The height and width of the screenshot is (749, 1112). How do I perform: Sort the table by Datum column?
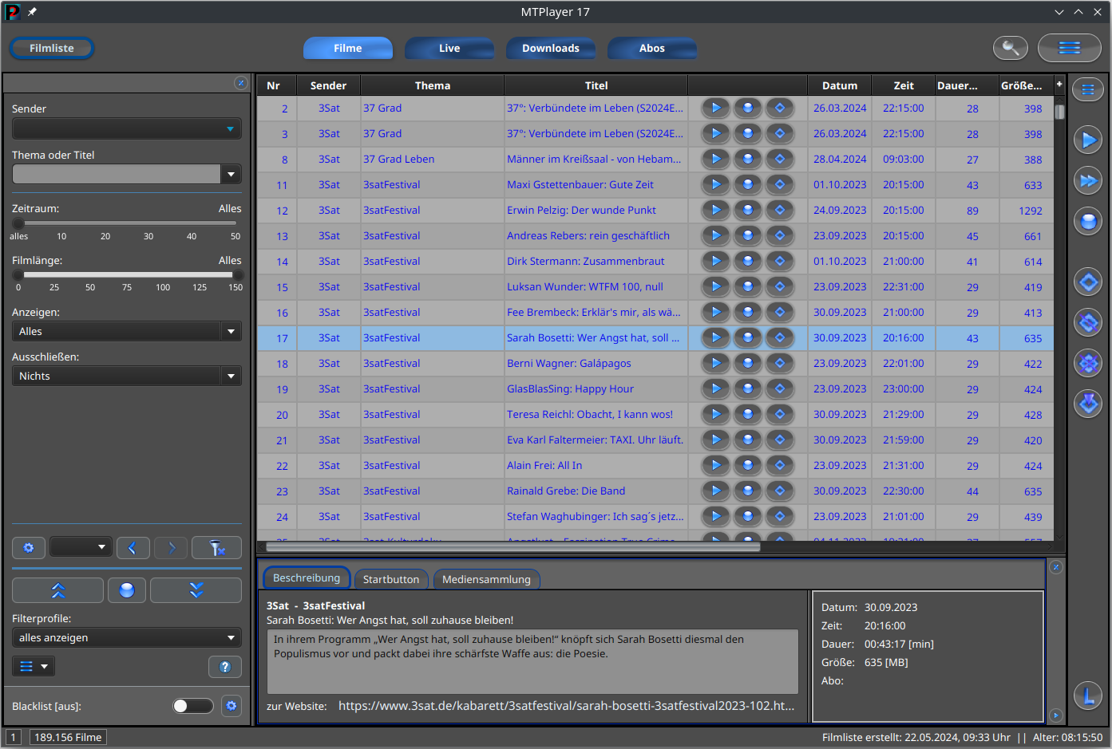coord(840,85)
